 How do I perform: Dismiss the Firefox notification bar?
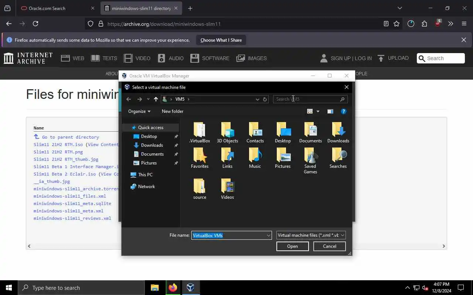[464, 40]
